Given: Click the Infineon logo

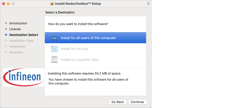Looking at the screenshot, I should [x=24, y=77].
